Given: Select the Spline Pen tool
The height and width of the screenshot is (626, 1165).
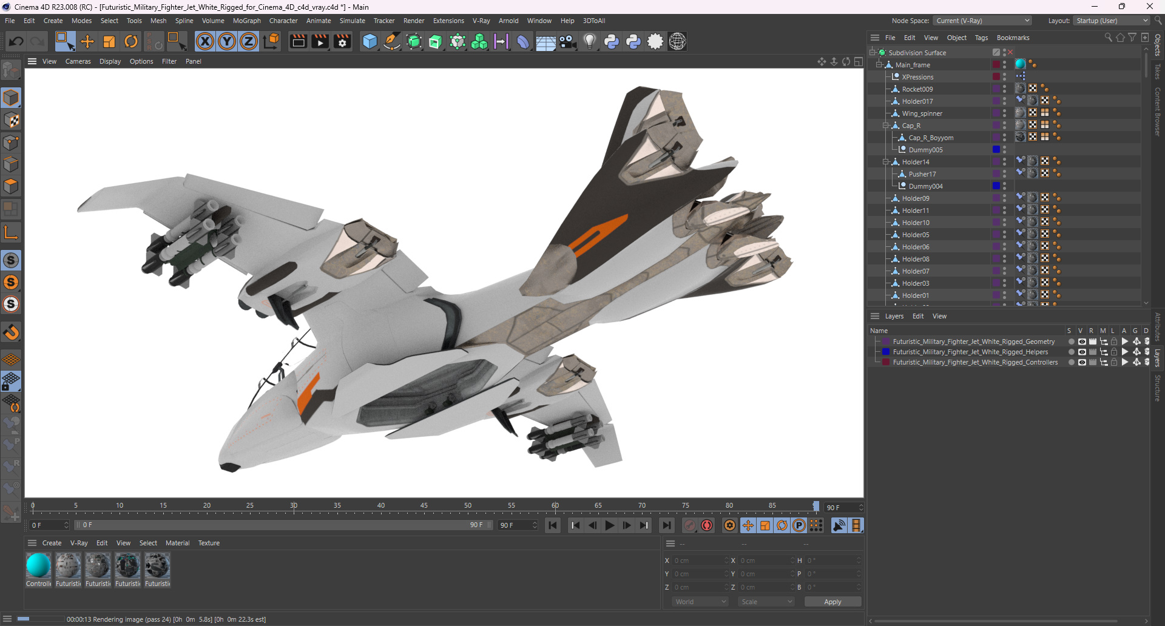Looking at the screenshot, I should 392,41.
